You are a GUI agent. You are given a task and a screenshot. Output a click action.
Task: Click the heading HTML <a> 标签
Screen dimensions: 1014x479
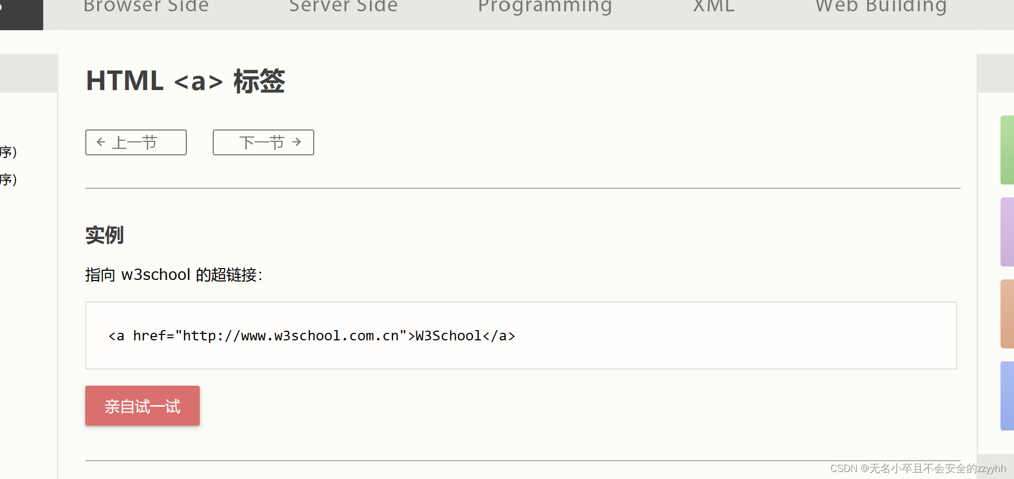click(x=185, y=81)
